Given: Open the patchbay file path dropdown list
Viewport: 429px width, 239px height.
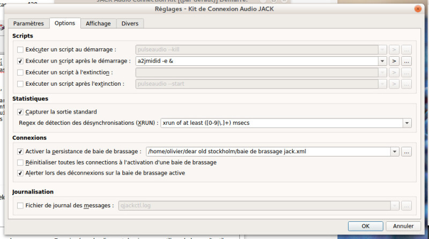Looking at the screenshot, I should tap(395, 151).
